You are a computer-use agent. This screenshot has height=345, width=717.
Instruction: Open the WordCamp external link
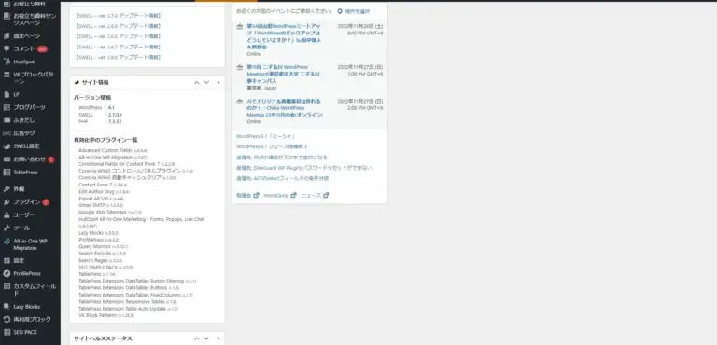pos(280,195)
